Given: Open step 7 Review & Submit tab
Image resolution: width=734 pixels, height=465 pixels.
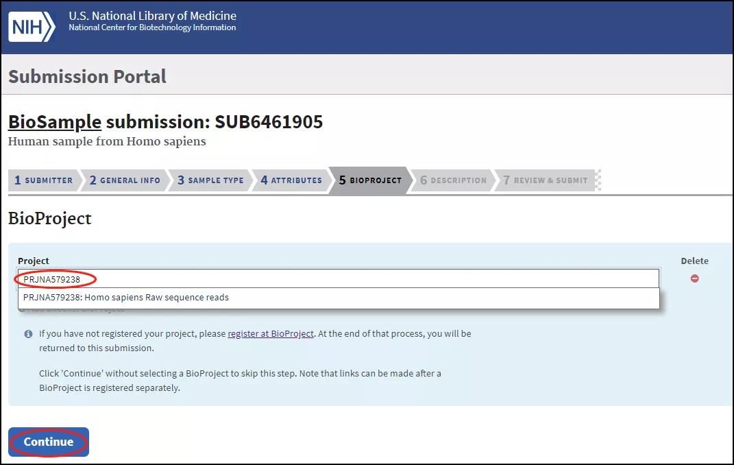Looking at the screenshot, I should pos(546,180).
